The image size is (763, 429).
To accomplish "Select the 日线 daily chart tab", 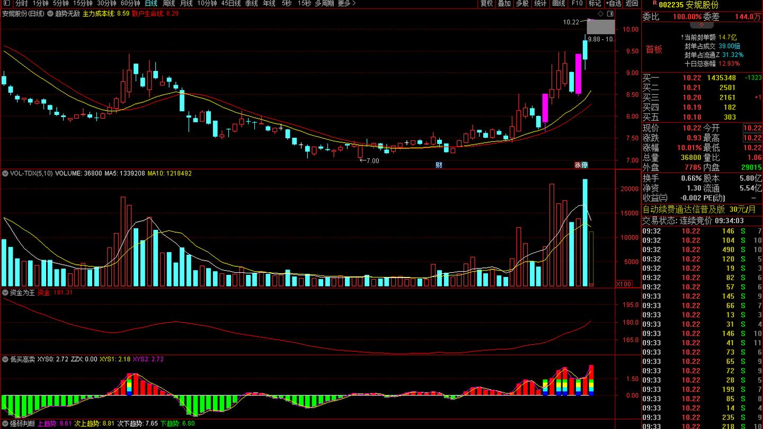I will pyautogui.click(x=152, y=3).
